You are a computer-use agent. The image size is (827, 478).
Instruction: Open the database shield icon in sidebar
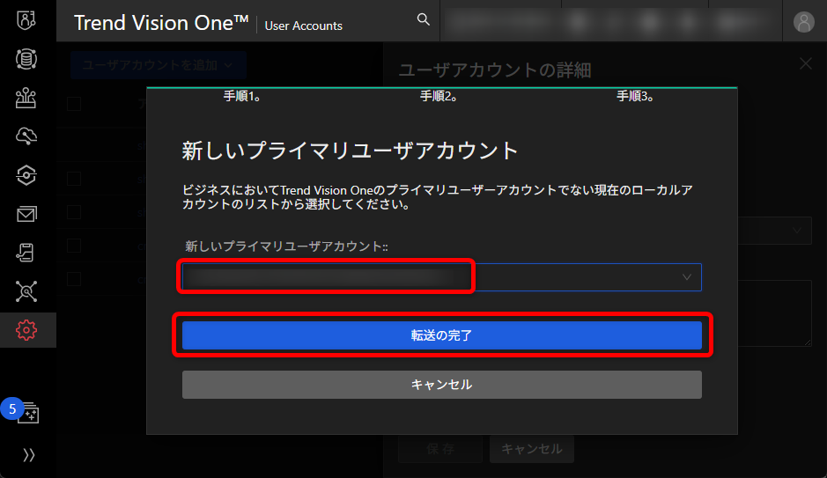tap(26, 58)
